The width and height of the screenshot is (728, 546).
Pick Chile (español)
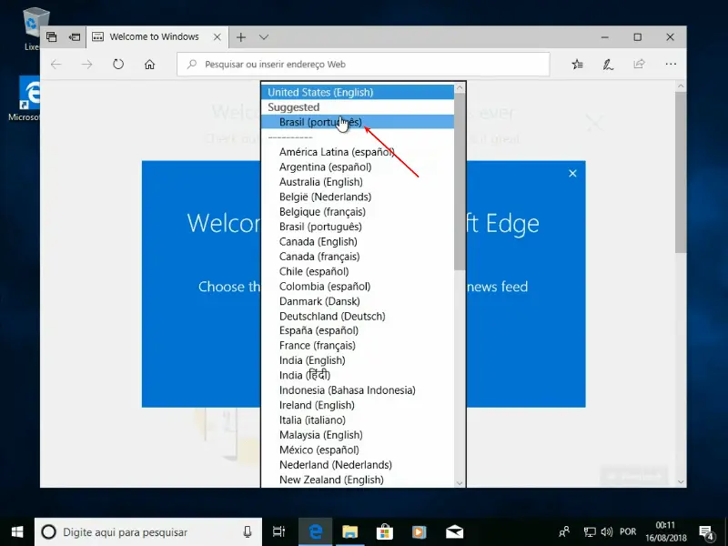[x=358, y=271]
